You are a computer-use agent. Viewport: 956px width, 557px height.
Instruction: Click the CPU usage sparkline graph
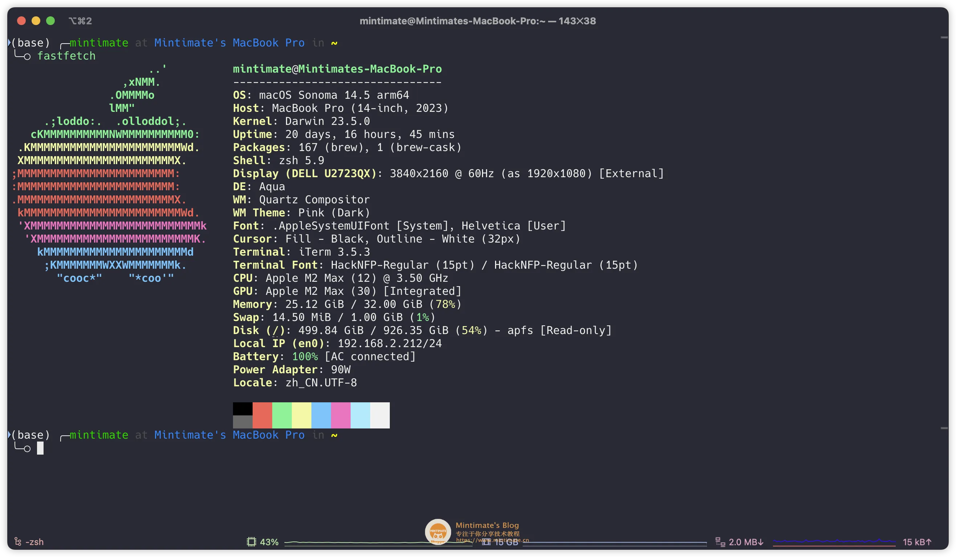(379, 543)
